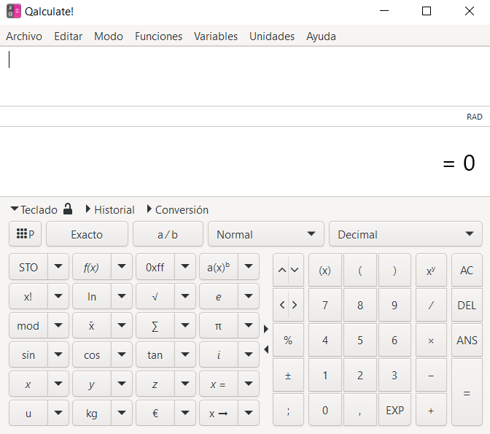This screenshot has height=434, width=490.
Task: Toggle the Exacto mode button
Action: (87, 234)
